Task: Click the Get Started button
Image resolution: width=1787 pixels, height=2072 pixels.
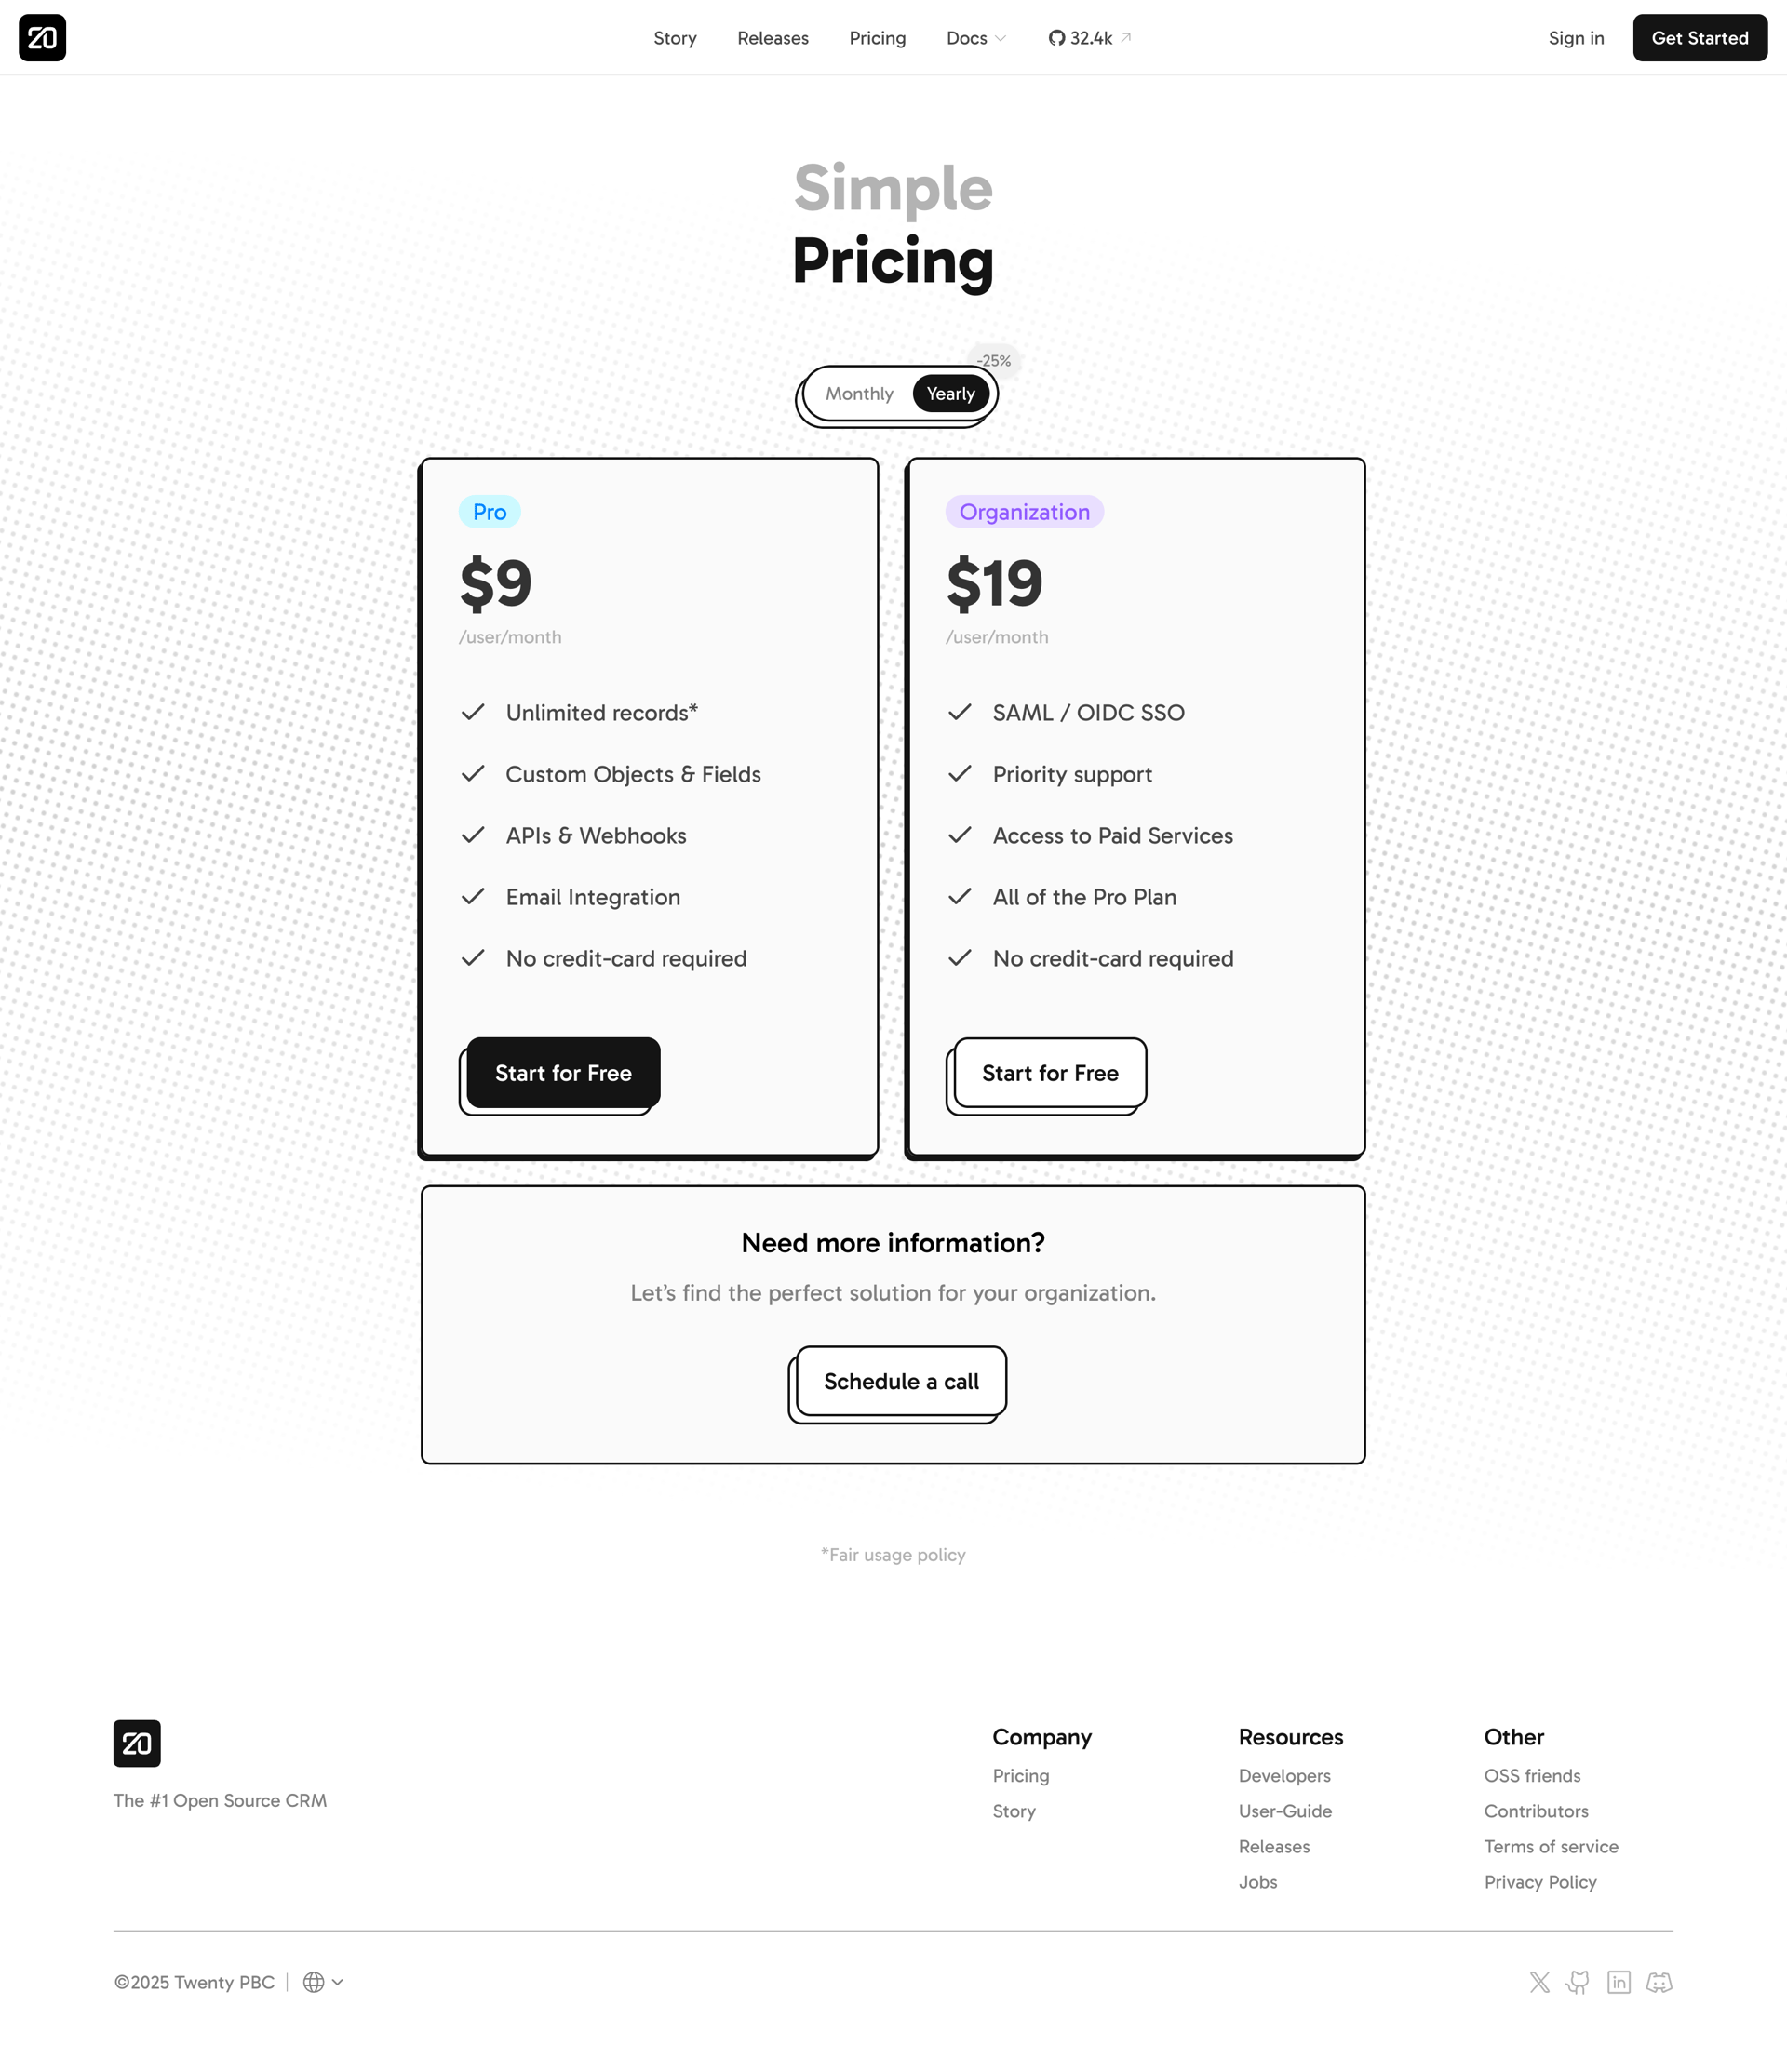Action: tap(1699, 38)
